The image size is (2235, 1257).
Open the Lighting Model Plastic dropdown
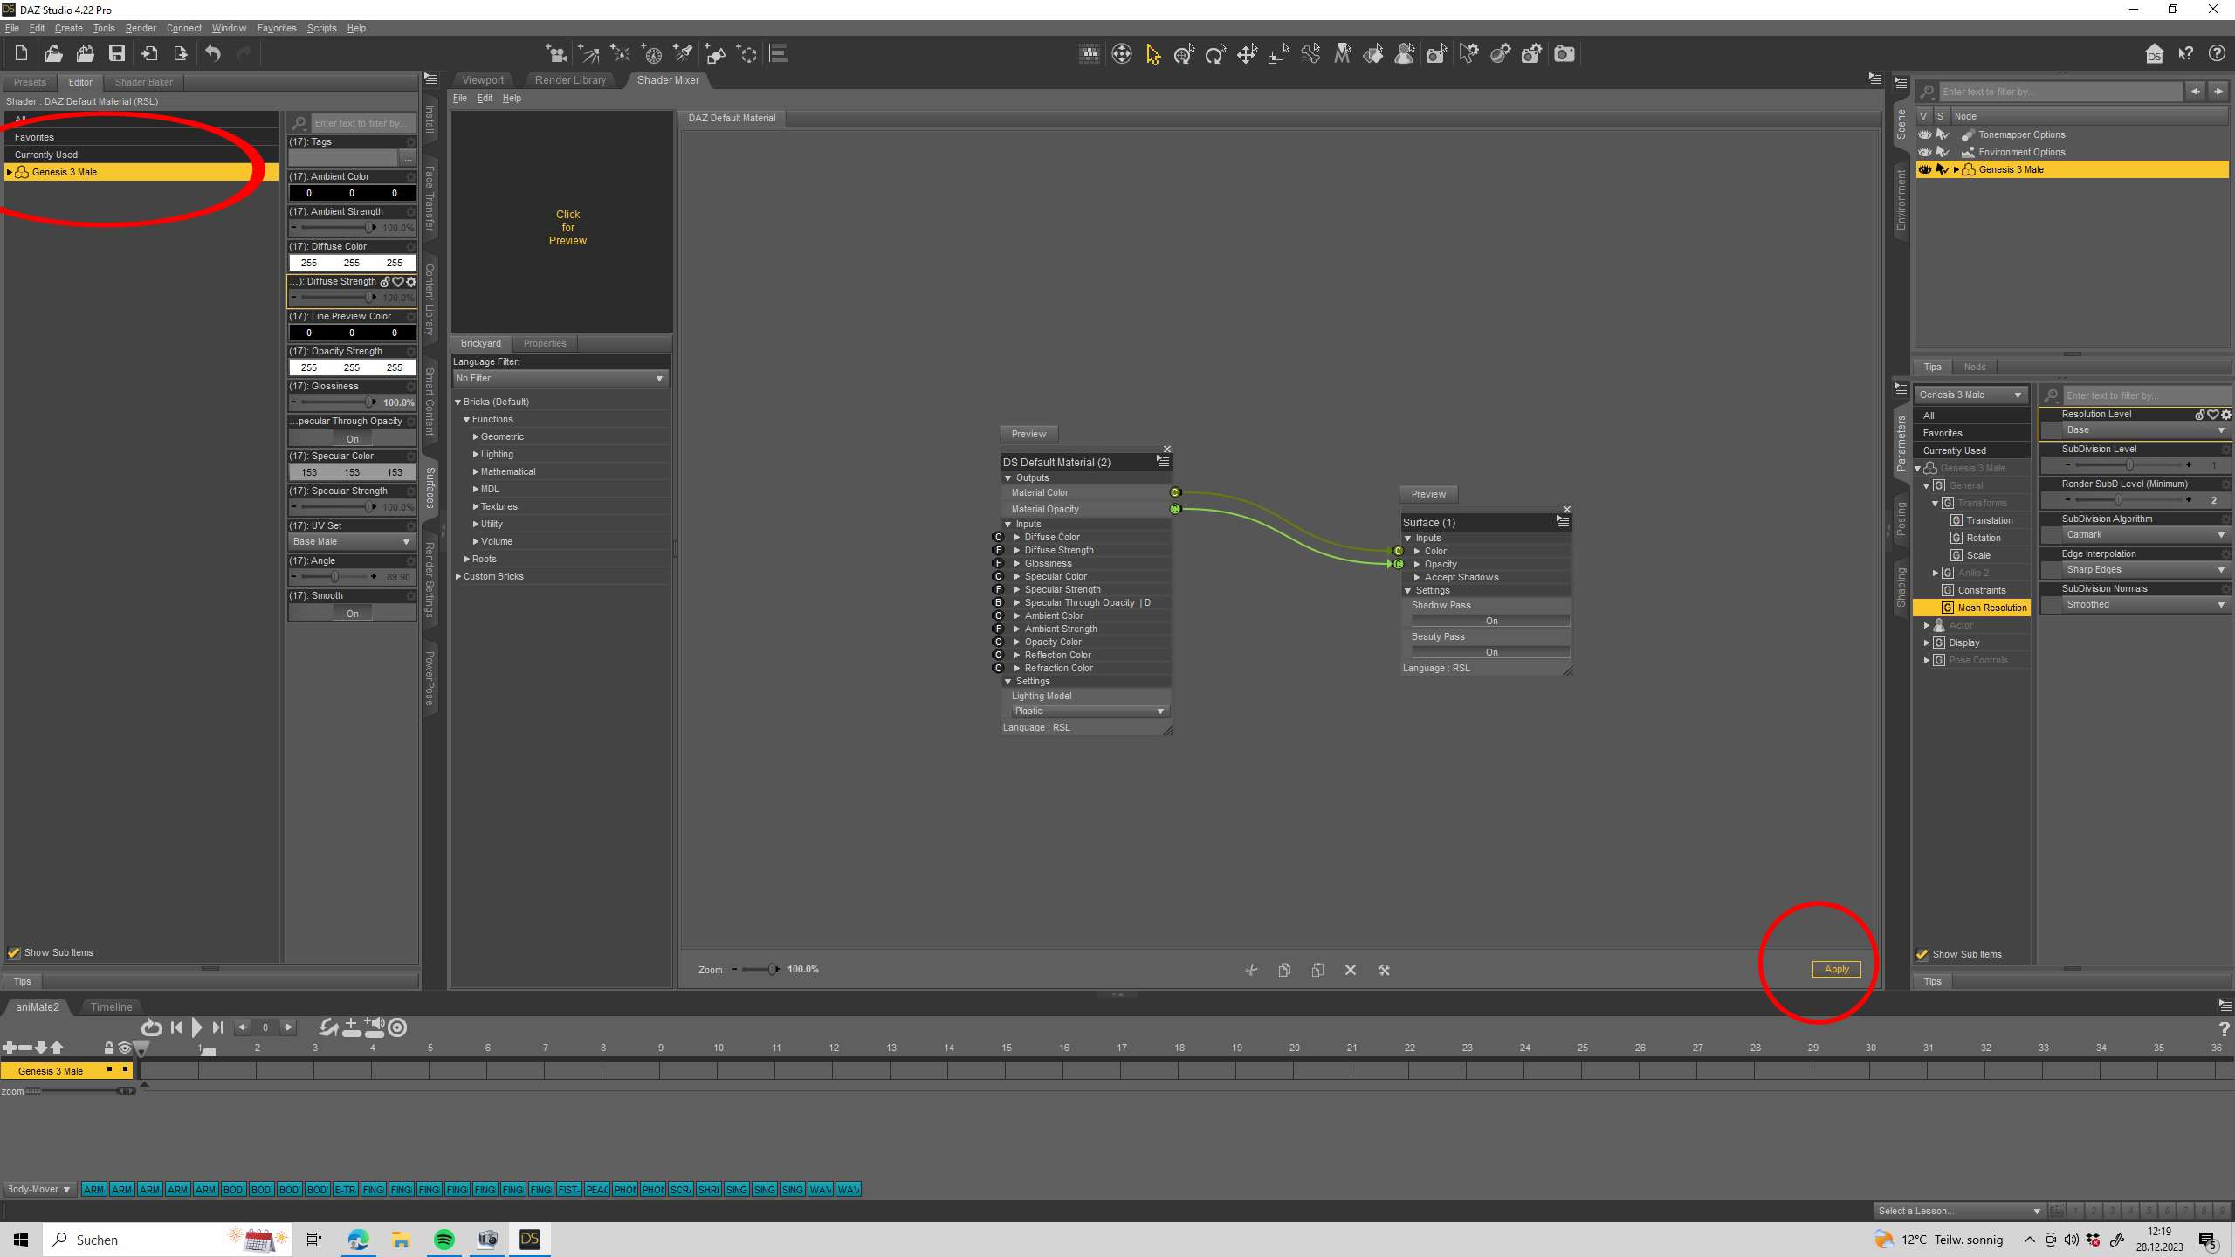(x=1088, y=711)
